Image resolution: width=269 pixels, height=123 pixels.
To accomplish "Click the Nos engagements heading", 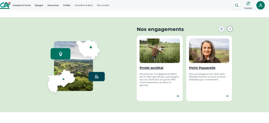I will click(x=160, y=29).
